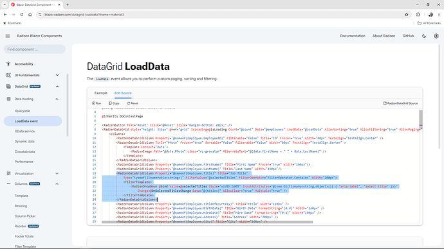Open the Documentation menu item
This screenshot has width=444, height=249.
pyautogui.click(x=353, y=36)
